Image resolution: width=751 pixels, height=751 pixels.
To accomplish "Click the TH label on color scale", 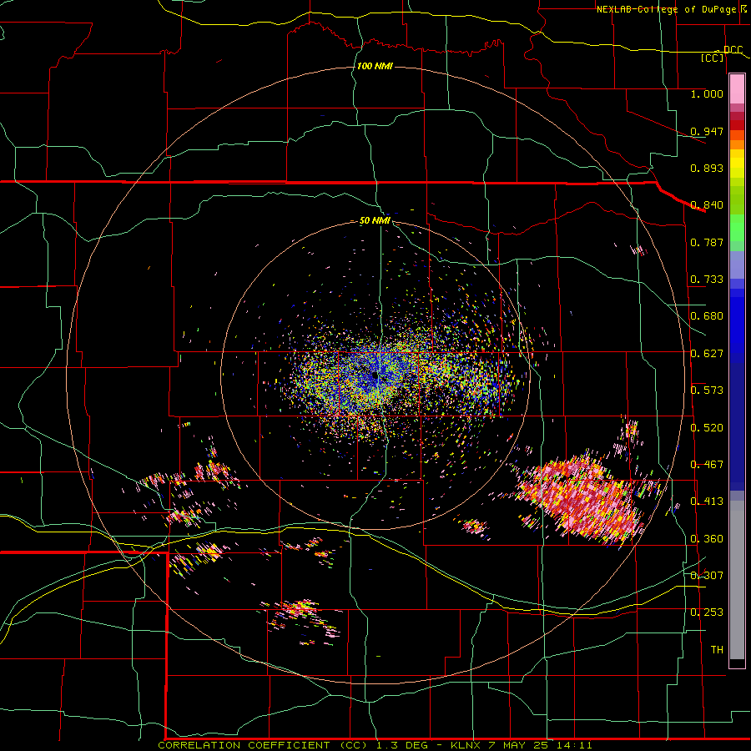I will 717,649.
